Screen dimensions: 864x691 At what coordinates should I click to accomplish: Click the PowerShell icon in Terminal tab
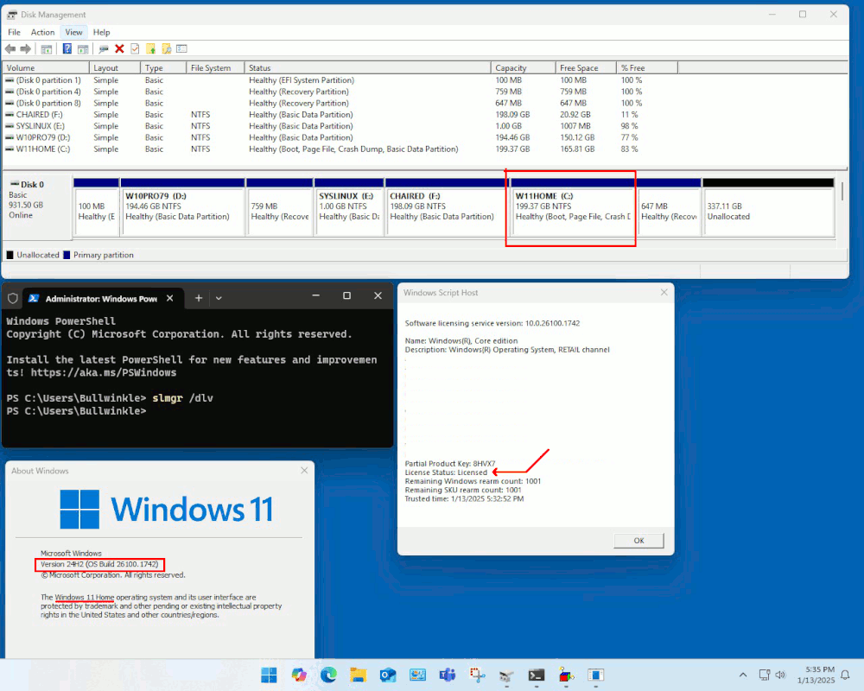tap(34, 298)
